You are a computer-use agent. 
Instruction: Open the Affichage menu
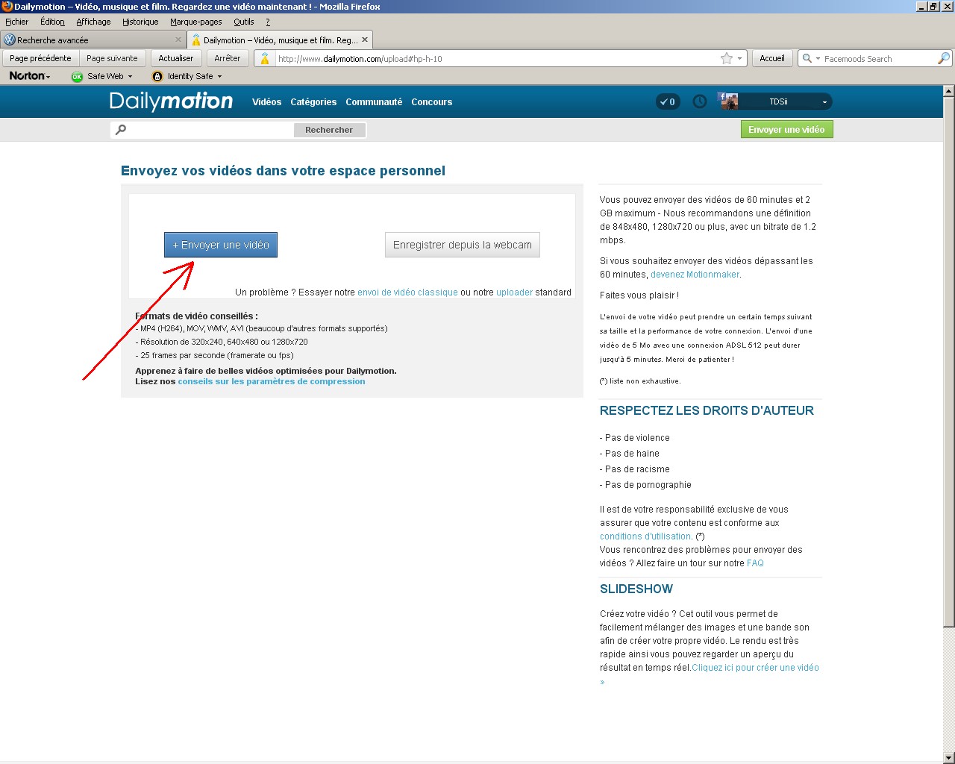93,22
